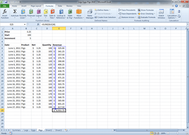Expand Remove Arrows dropdown arrow

click(x=136, y=17)
